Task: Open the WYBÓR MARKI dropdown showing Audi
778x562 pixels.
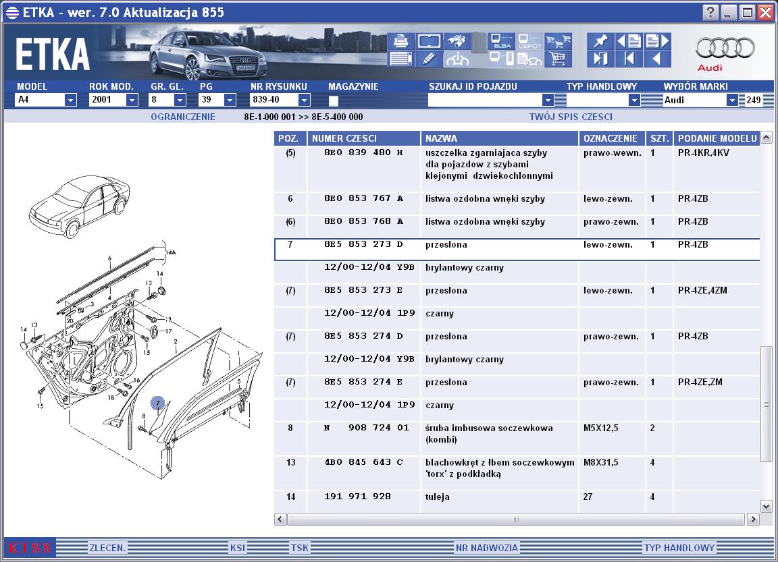Action: (x=732, y=100)
